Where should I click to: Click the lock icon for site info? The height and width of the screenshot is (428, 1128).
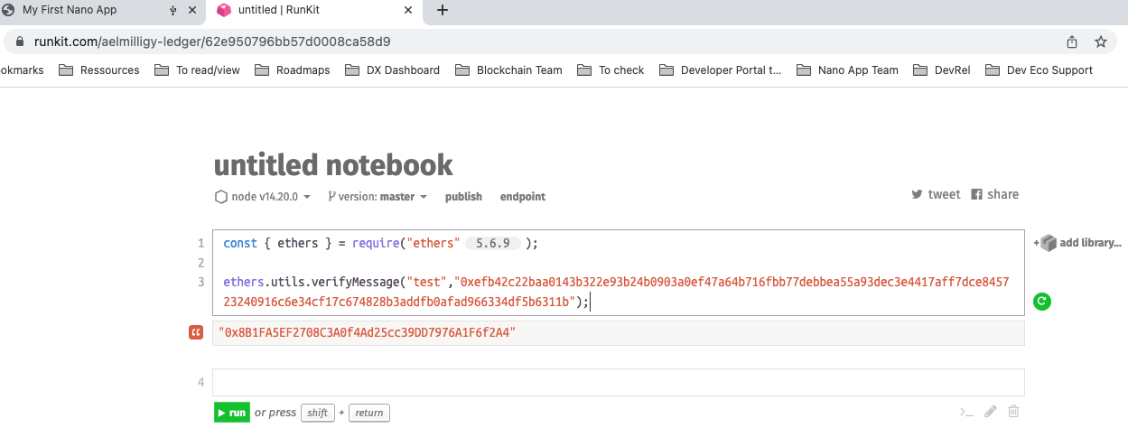tap(21, 42)
